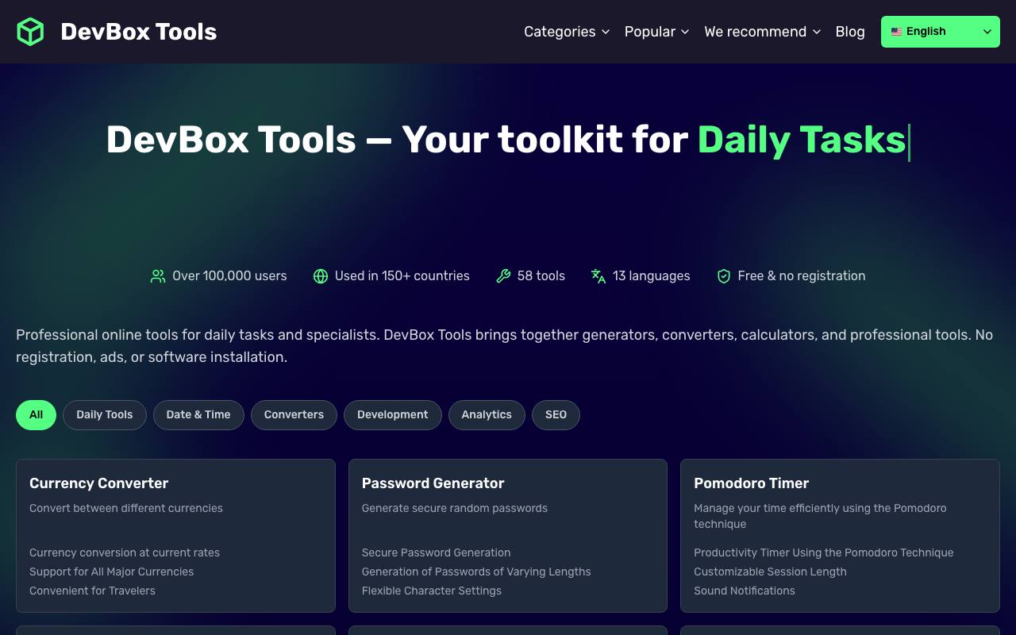Open the Pomodoro Timer tool
This screenshot has width=1016, height=635.
click(840, 536)
